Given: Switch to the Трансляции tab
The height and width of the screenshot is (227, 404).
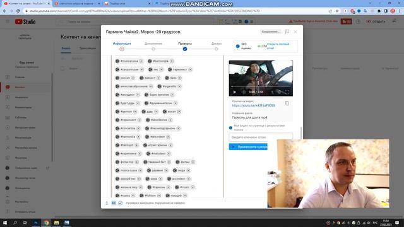Looking at the screenshot, I should coord(88,48).
